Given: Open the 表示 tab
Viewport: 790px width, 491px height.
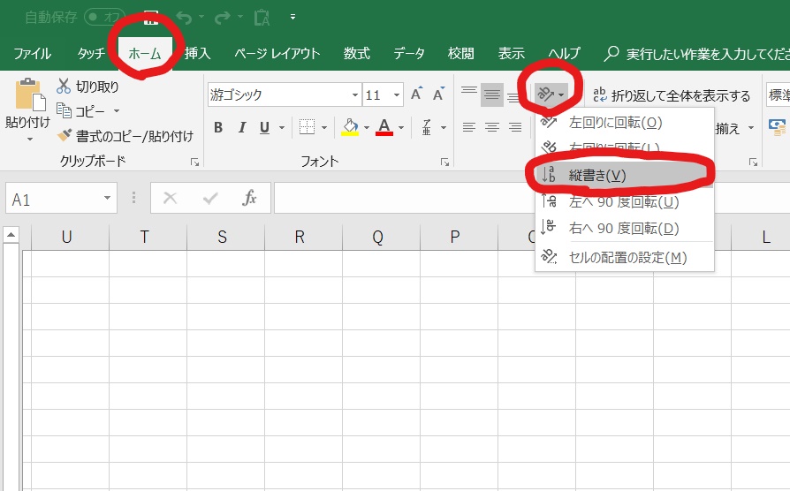Looking at the screenshot, I should click(x=512, y=53).
